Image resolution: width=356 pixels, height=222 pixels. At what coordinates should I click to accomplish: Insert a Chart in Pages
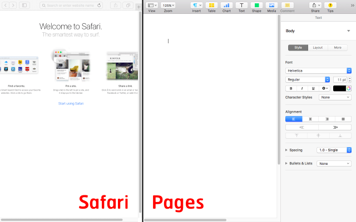click(x=226, y=5)
